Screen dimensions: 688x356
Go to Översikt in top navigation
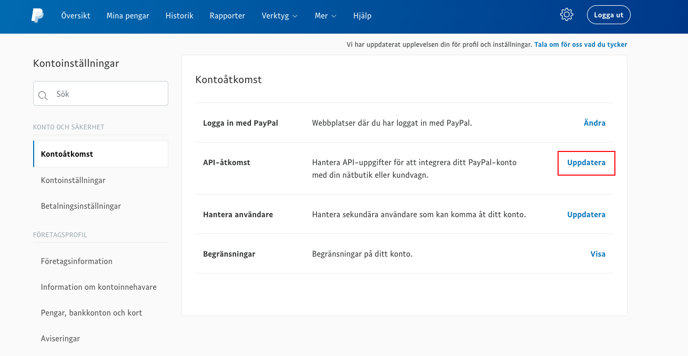pos(76,16)
